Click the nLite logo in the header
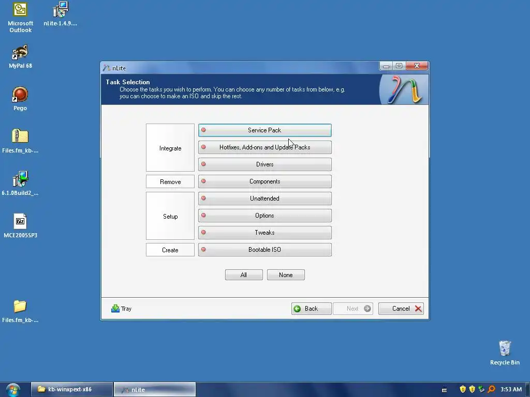Screen dimensions: 530x397 tap(405, 90)
